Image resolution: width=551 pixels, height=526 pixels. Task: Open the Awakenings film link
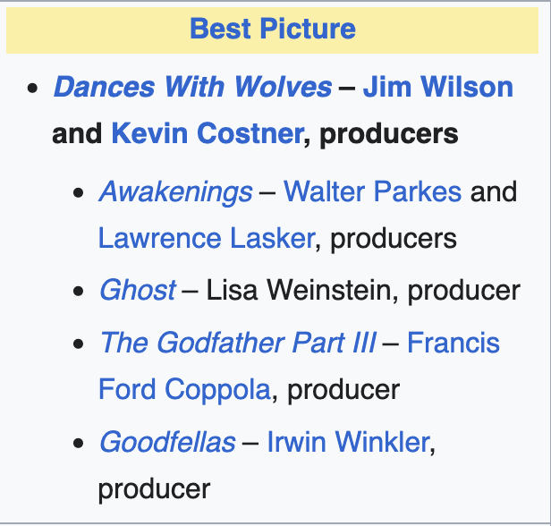(x=175, y=191)
